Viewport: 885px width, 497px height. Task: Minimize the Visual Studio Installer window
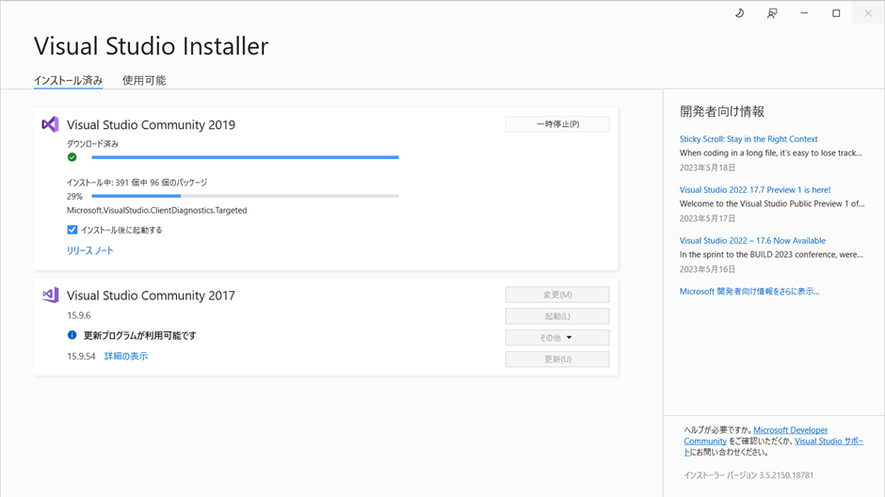[x=804, y=13]
